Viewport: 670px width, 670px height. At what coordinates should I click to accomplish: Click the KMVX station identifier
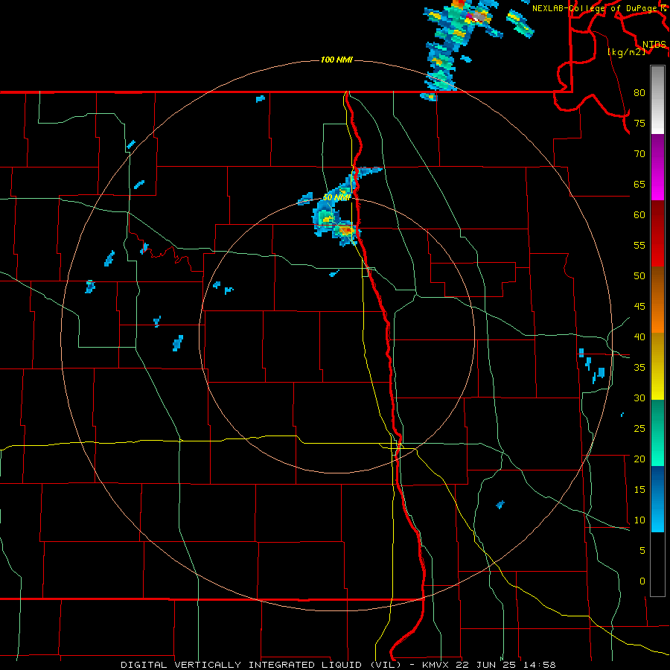pos(436,665)
